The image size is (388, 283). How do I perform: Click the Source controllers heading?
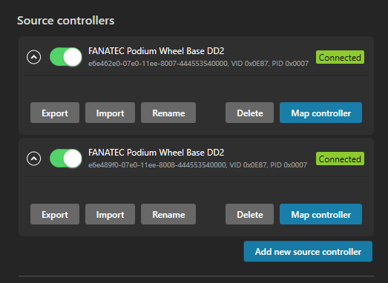(x=66, y=21)
